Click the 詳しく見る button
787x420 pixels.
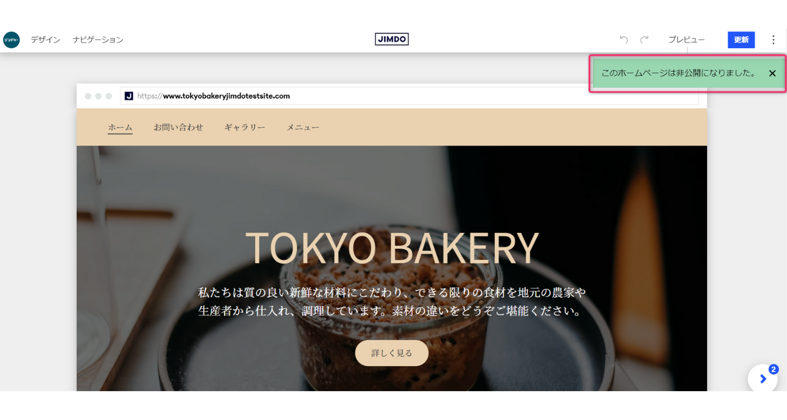(x=392, y=353)
